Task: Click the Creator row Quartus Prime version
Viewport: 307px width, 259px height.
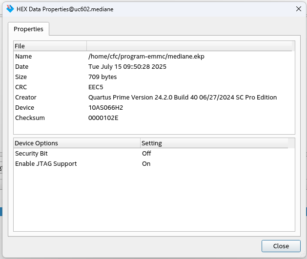Action: (x=182, y=98)
